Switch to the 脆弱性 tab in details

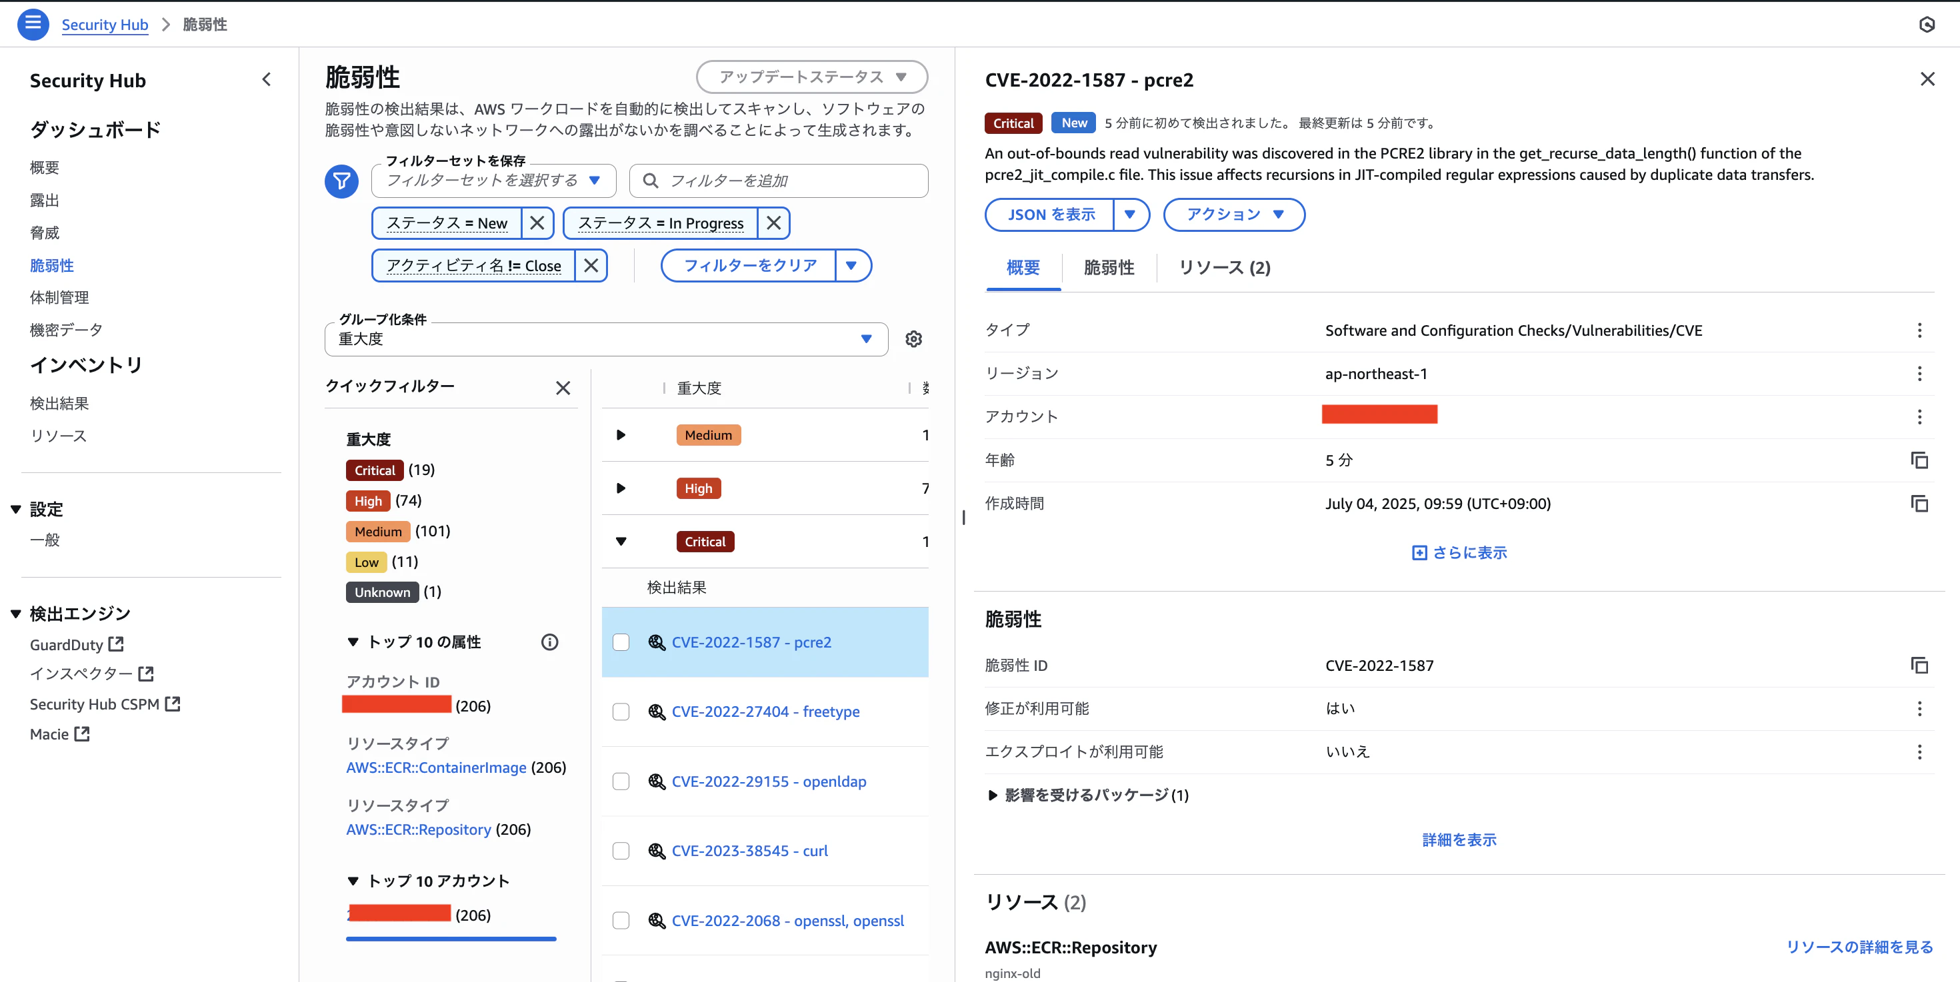(1109, 268)
